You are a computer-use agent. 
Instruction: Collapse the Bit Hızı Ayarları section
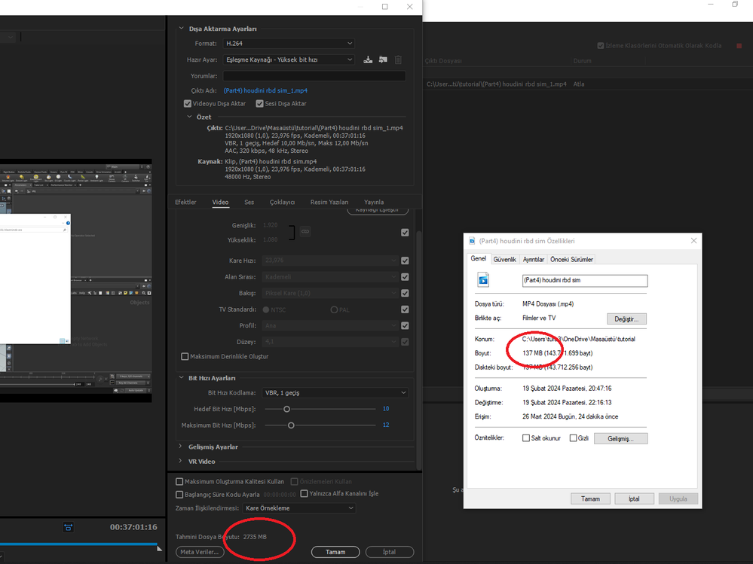(182, 378)
